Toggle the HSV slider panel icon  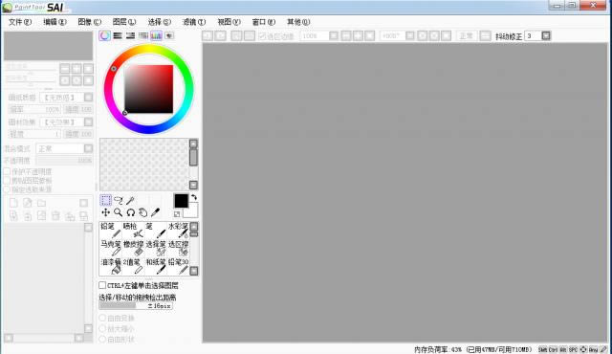130,35
